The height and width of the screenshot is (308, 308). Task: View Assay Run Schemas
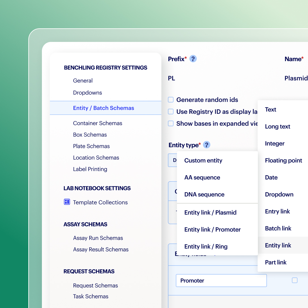[98, 238]
